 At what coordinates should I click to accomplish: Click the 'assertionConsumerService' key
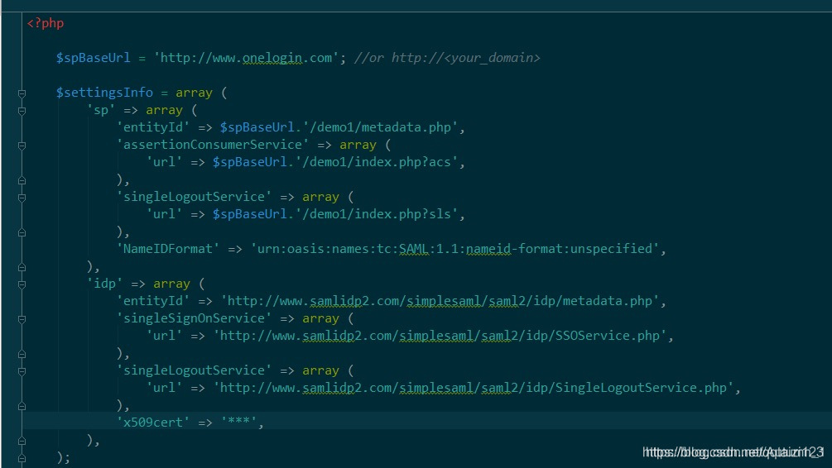pos(213,145)
